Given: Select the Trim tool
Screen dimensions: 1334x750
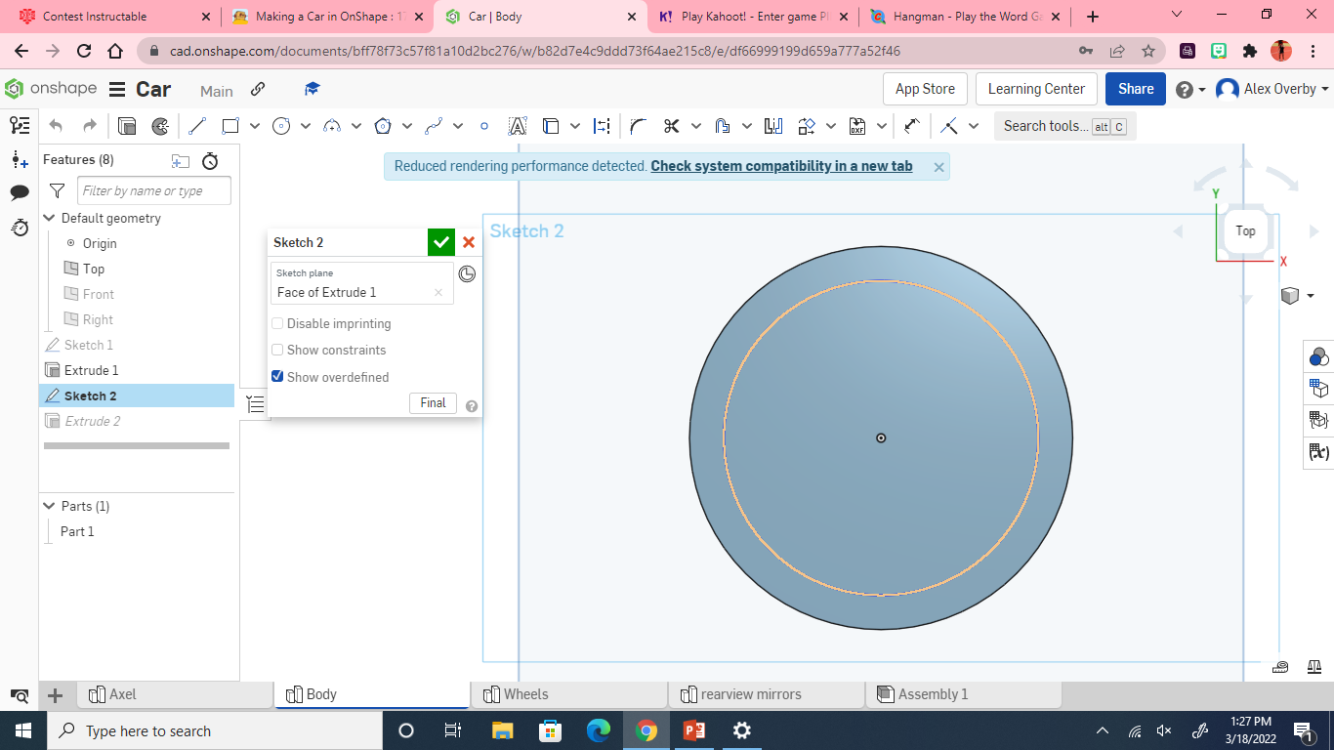Looking at the screenshot, I should (670, 126).
